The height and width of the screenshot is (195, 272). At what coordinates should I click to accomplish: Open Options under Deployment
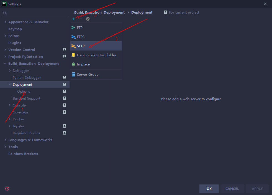[x=24, y=92]
